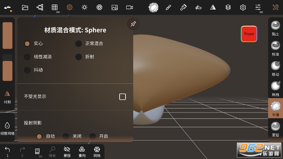Open the scene tree hierarchy panel

point(40,7)
